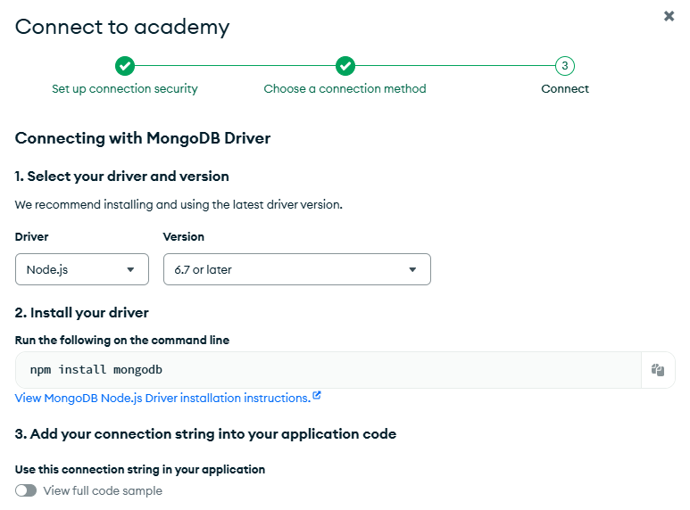690x510 pixels.
Task: Click the external link icon after instructions
Action: [317, 396]
